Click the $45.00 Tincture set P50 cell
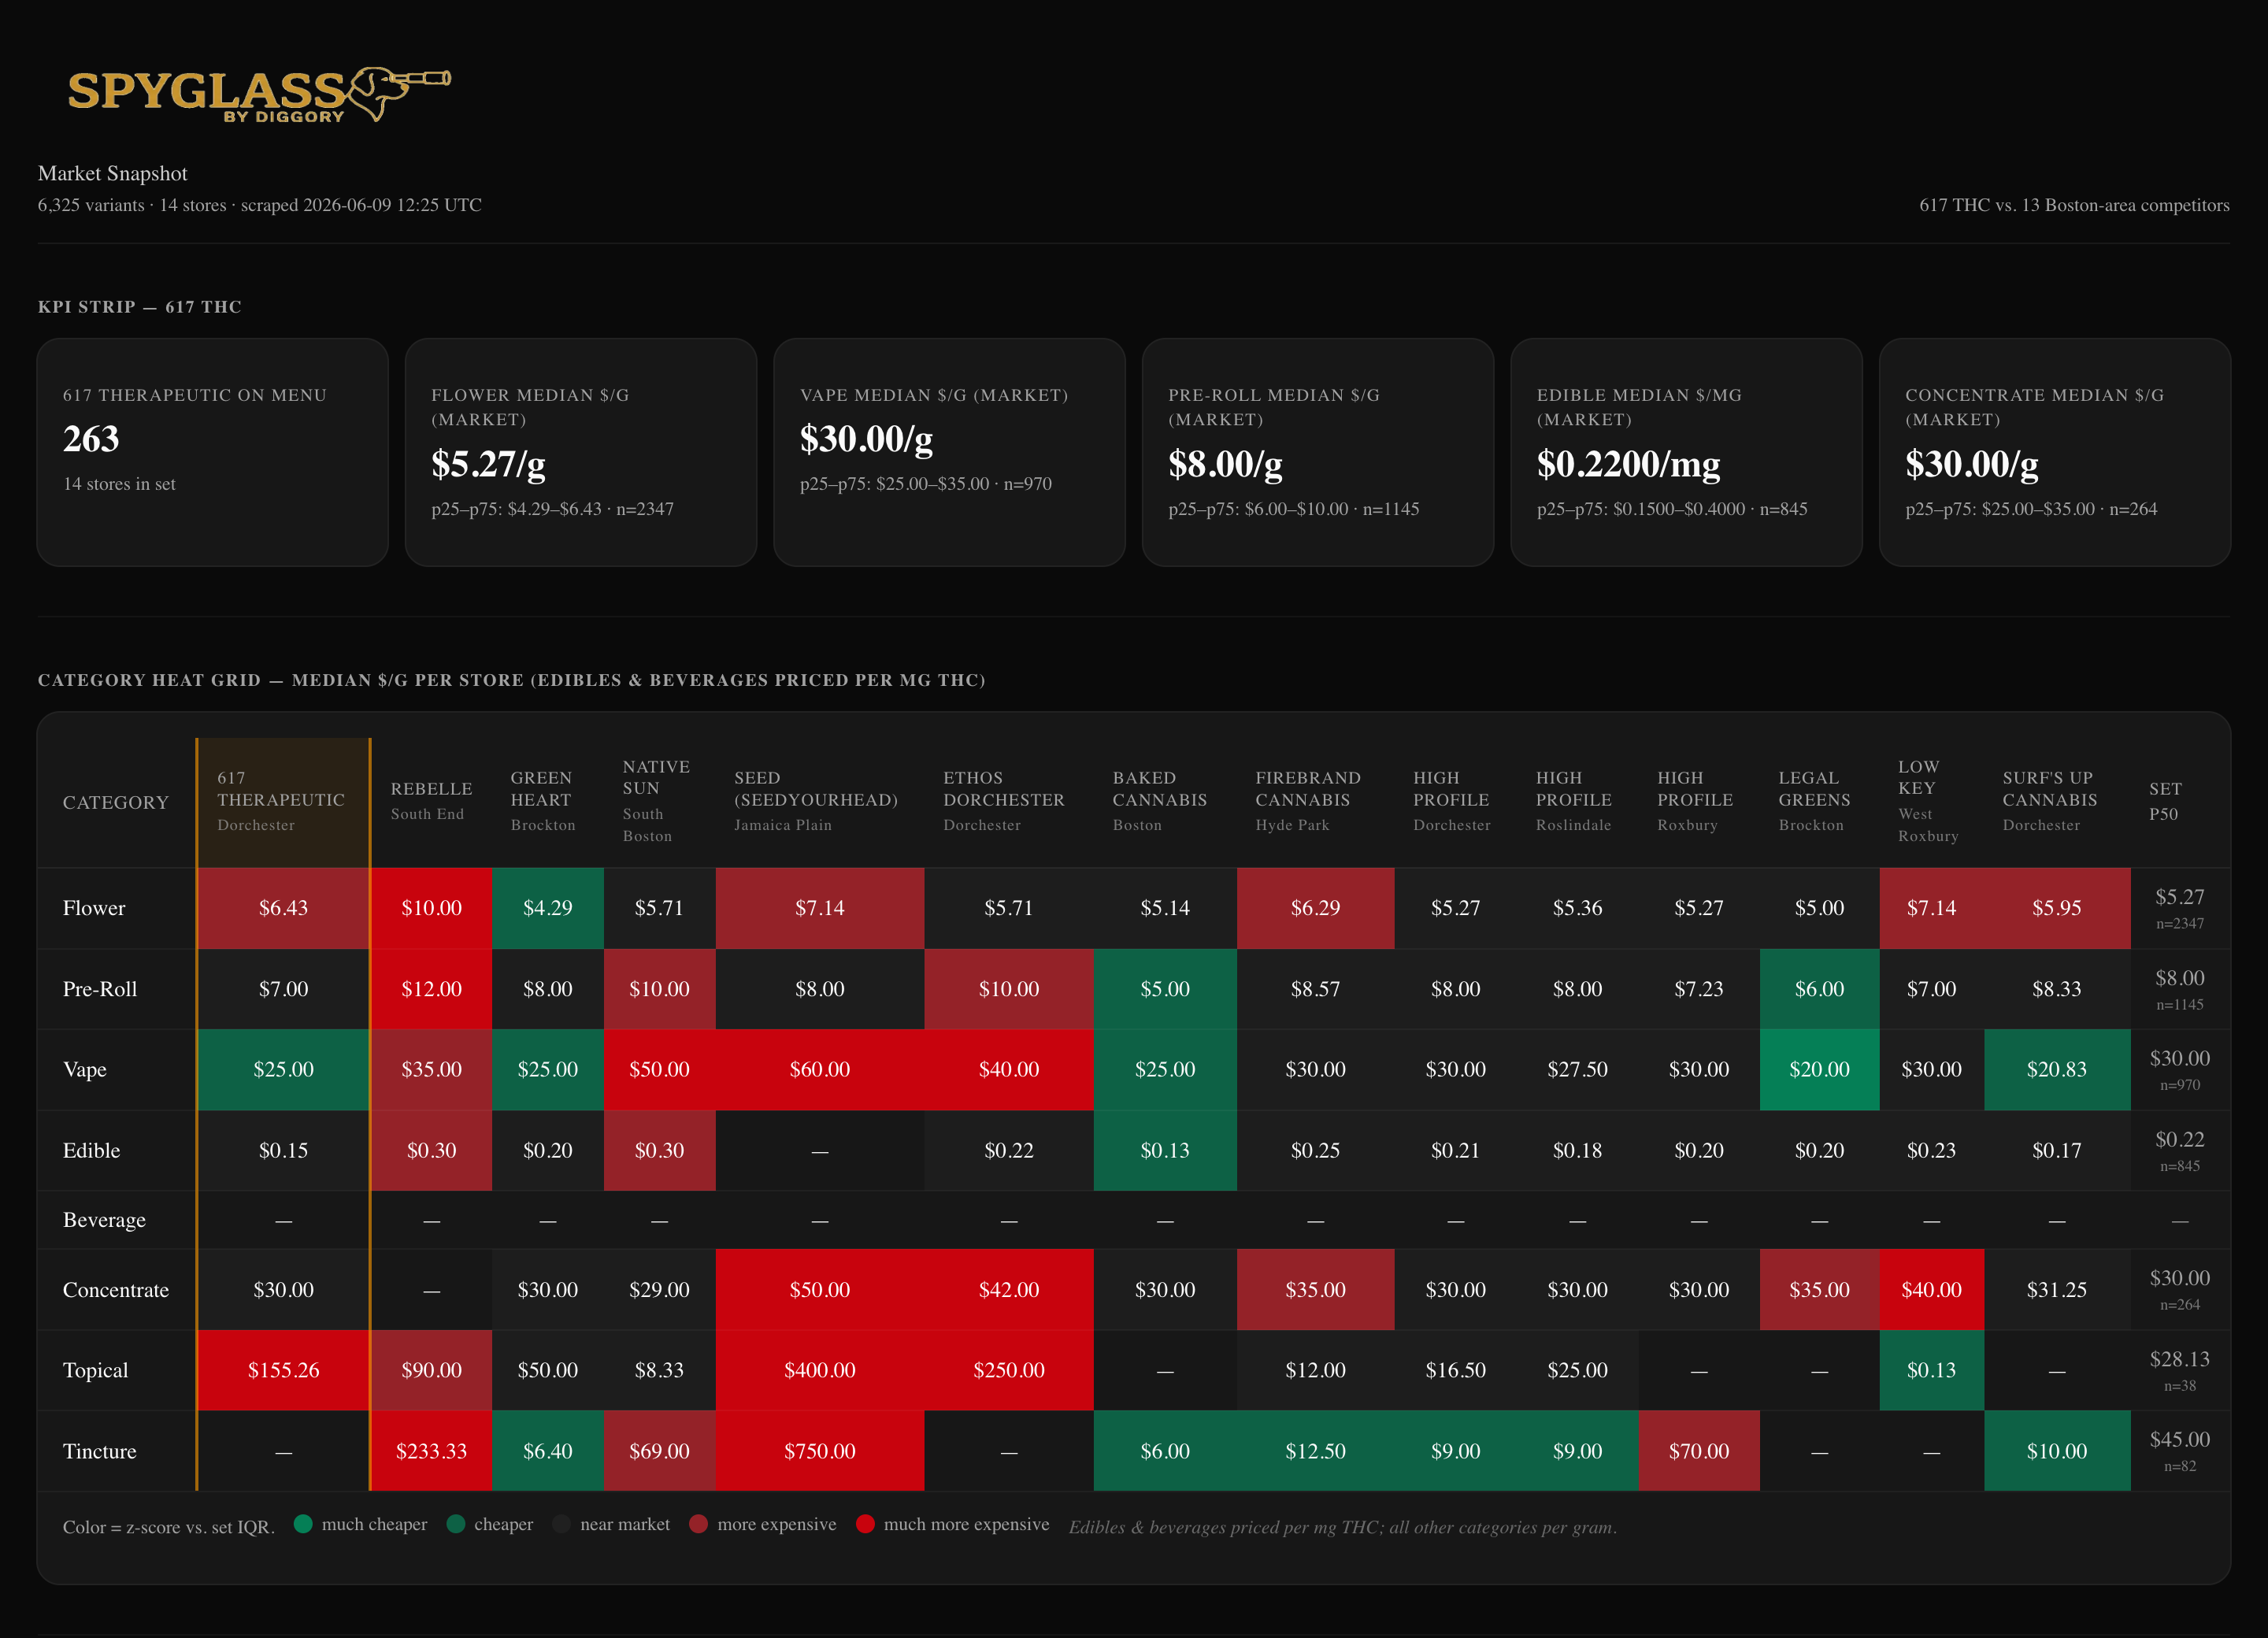 [x=2179, y=1451]
